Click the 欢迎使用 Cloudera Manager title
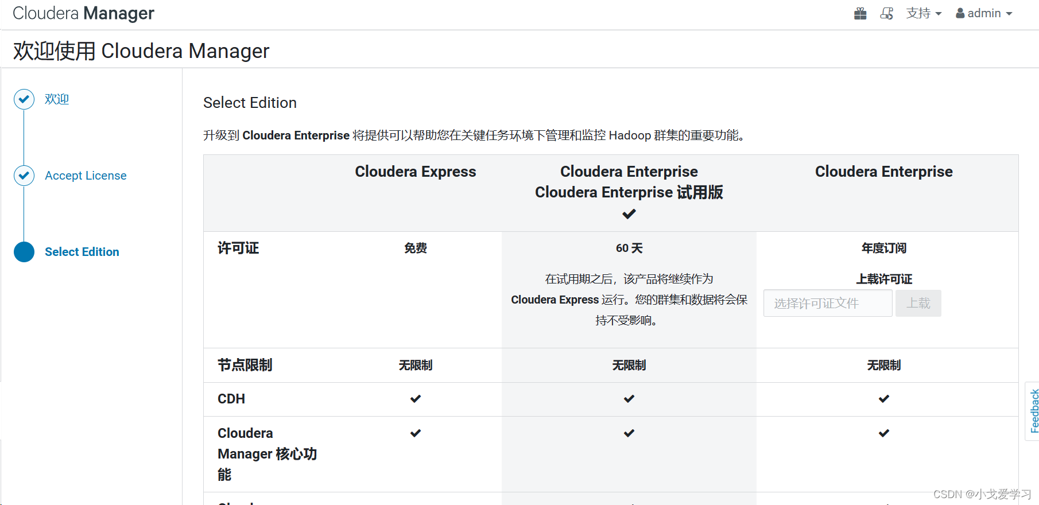This screenshot has width=1039, height=505. pos(141,51)
